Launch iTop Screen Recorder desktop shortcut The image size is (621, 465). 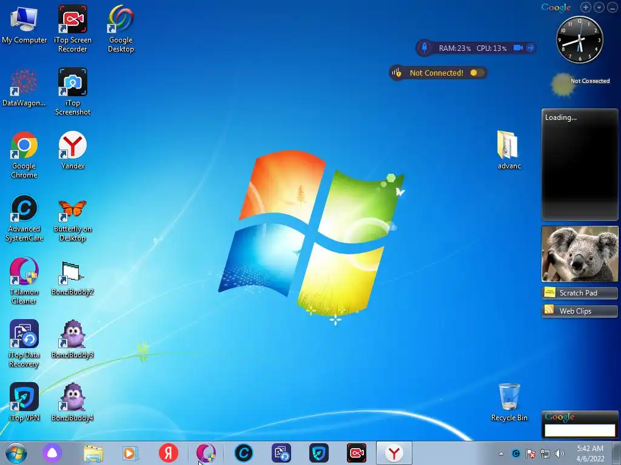(73, 28)
